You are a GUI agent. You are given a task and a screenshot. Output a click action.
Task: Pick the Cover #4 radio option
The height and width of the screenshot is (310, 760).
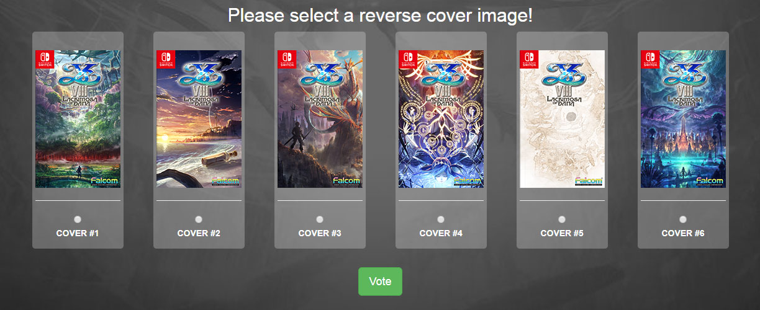[440, 219]
